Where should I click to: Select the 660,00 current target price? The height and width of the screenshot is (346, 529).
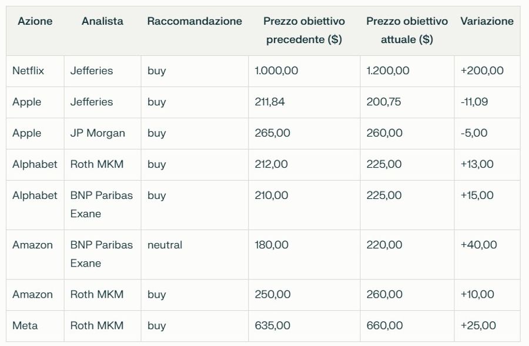click(x=384, y=325)
